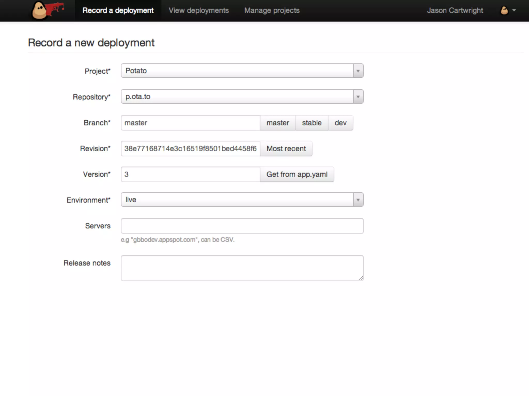Click into the Revision field
This screenshot has width=529, height=396.
190,149
